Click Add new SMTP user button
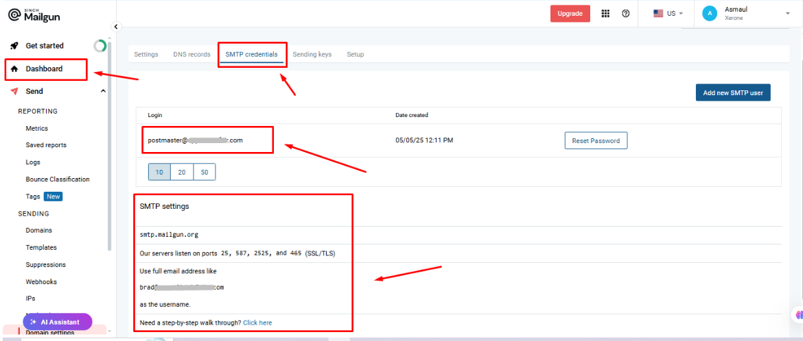This screenshot has width=803, height=341. click(733, 92)
